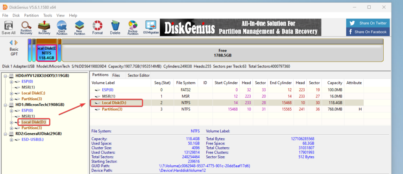Select MSR(1) under HD0 in tree
Viewport: 403px width, 174px height.
coord(28,87)
